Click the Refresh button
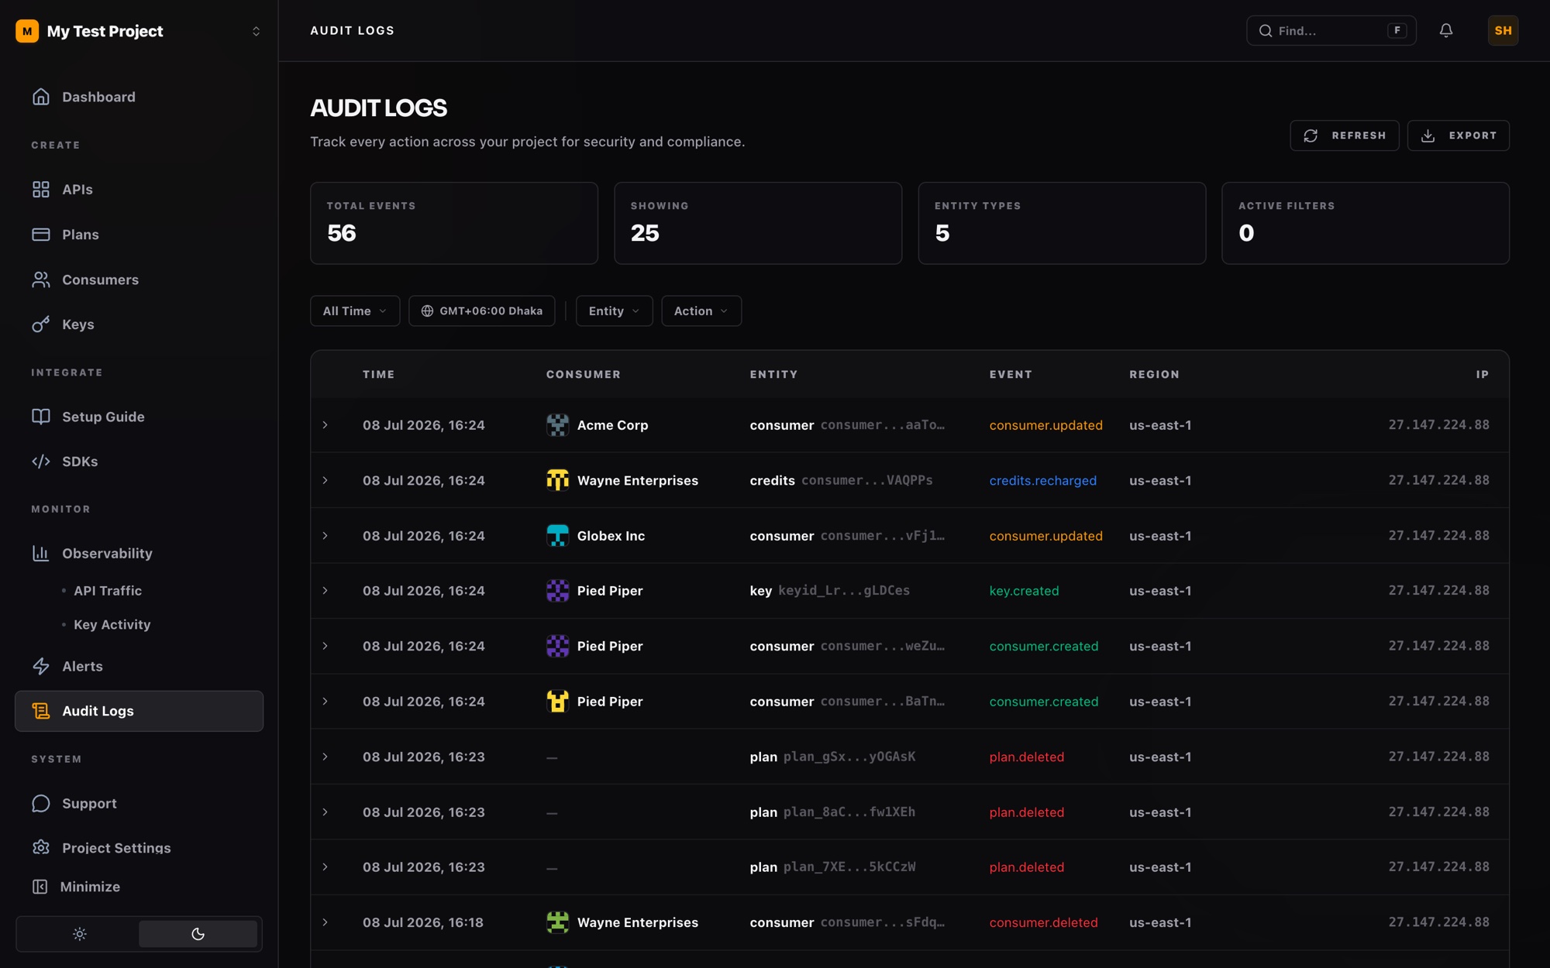 (x=1344, y=136)
